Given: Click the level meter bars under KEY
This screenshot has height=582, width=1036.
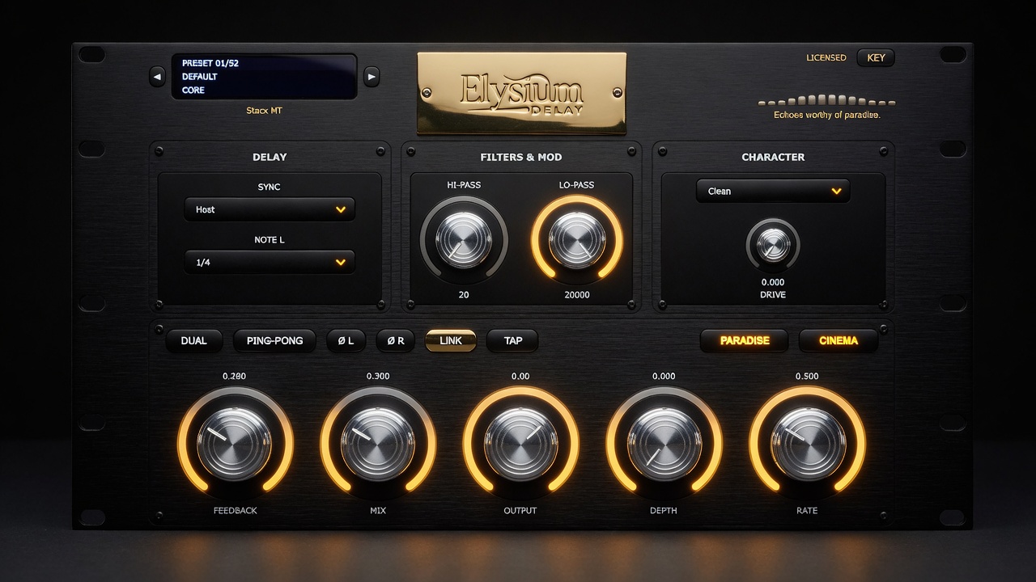Looking at the screenshot, I should 826,101.
